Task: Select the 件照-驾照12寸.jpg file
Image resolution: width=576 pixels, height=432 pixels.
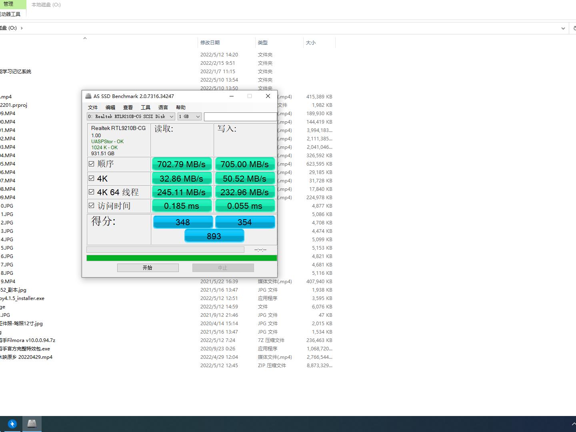Action: point(21,324)
